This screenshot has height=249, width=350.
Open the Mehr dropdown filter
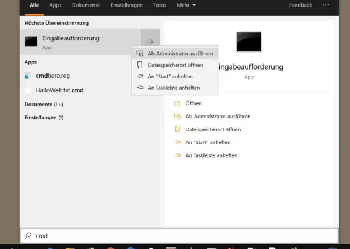click(186, 5)
